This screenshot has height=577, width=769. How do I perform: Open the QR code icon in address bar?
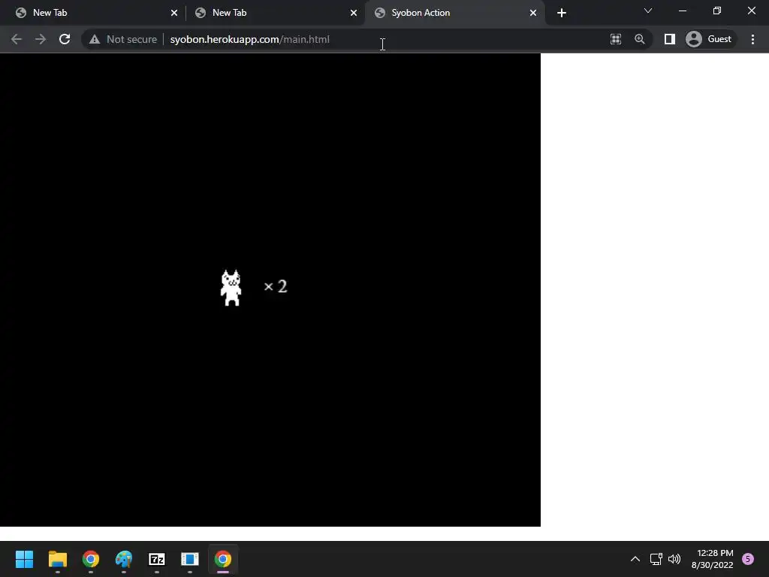click(x=616, y=39)
